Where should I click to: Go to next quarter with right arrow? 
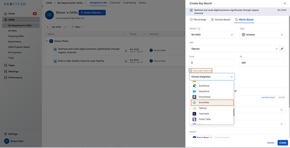[65, 27]
